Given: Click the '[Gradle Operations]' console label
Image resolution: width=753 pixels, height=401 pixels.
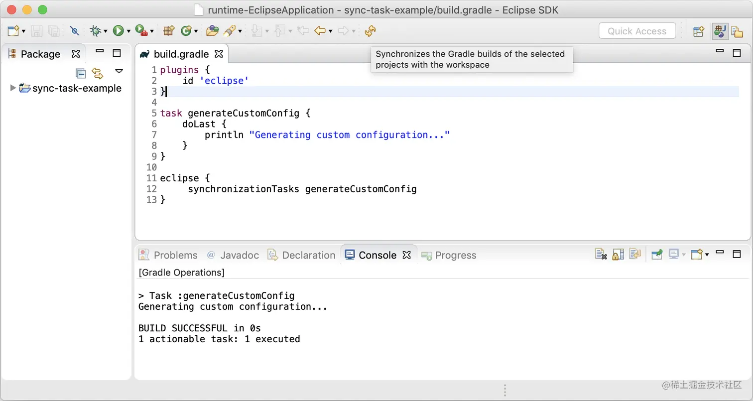Looking at the screenshot, I should tap(181, 272).
